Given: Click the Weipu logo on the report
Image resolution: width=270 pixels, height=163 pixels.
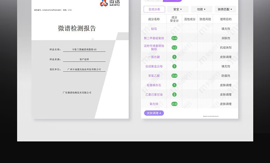Looking at the screenshot, I should (110, 3).
